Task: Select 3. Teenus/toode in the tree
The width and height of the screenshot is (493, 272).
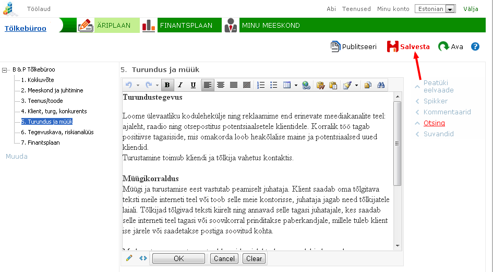Action: point(42,101)
